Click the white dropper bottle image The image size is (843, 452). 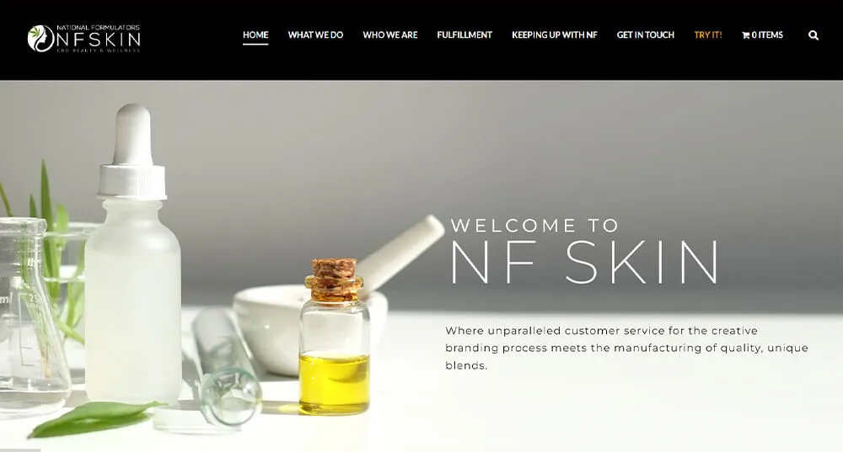[x=133, y=253]
